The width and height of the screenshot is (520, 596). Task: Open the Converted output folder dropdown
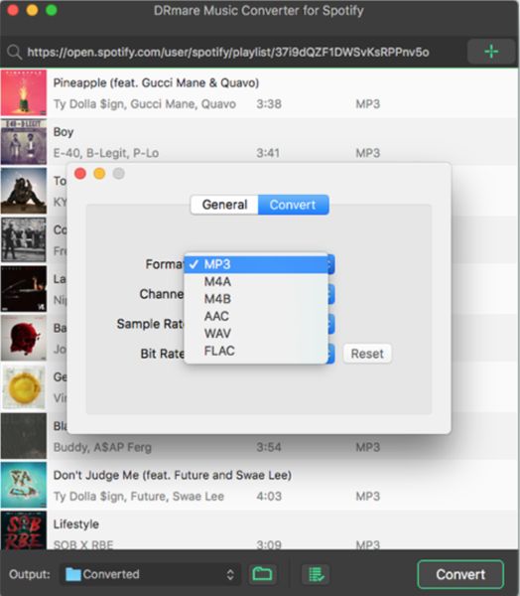[x=151, y=574]
